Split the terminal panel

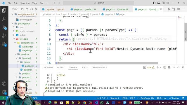pos(165,67)
